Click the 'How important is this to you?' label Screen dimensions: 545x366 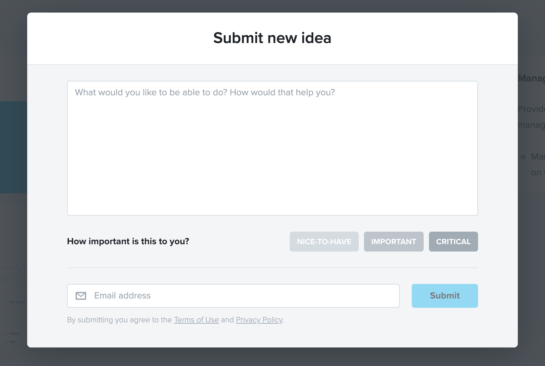128,241
